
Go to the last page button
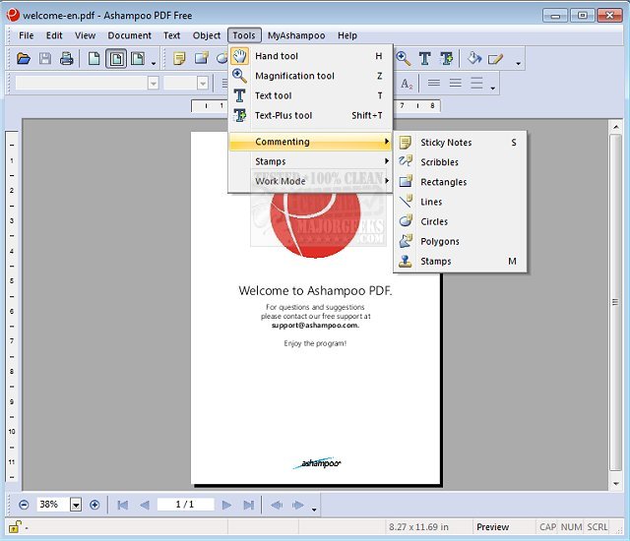coord(249,505)
